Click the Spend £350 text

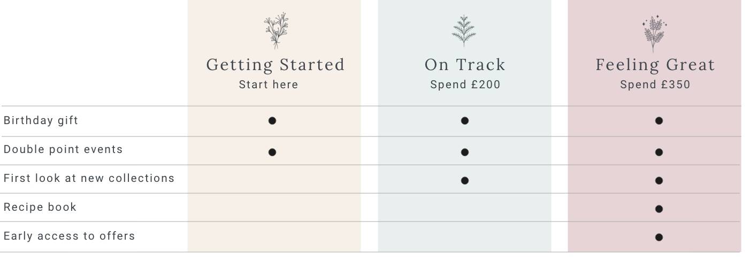[x=655, y=85]
